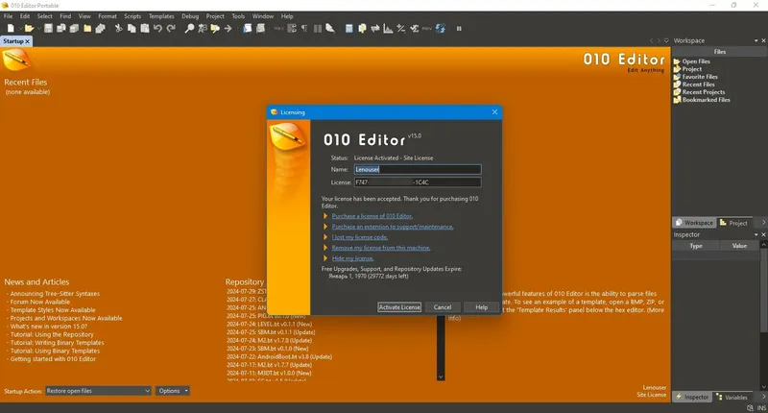
Task: Click the 'AndroidBoot.bt v3.8 (Update)' repository entry
Action: point(279,356)
